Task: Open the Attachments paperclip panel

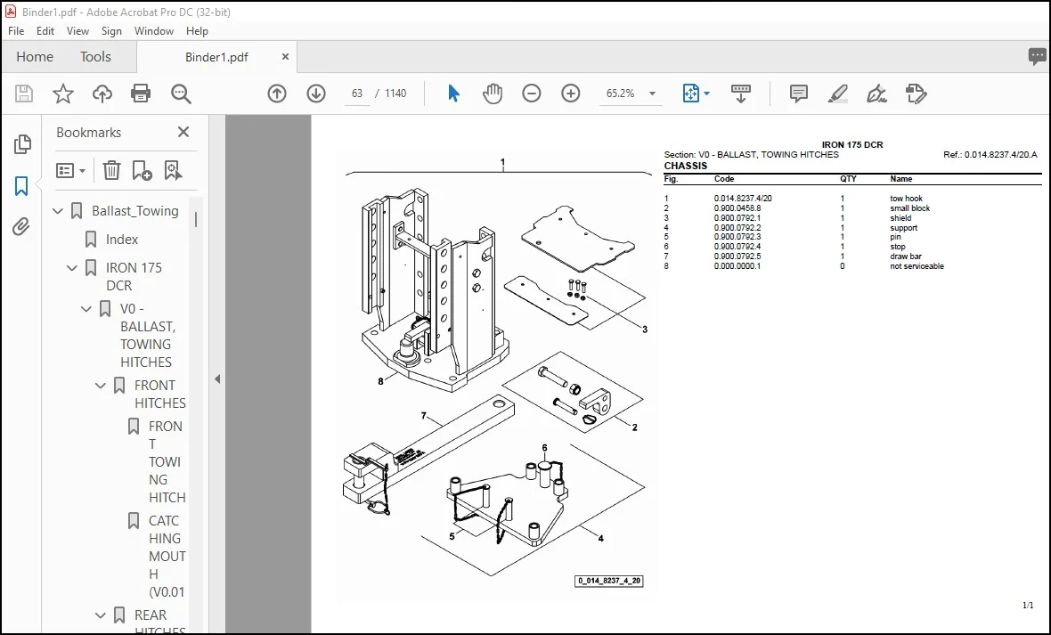Action: [21, 226]
